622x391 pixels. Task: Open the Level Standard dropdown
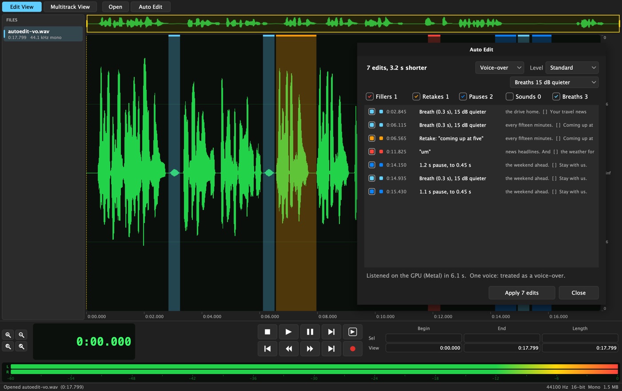pos(572,68)
